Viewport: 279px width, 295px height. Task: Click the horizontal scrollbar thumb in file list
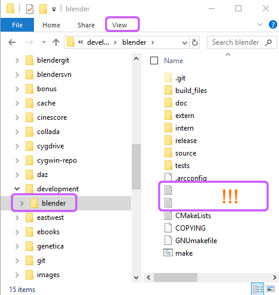pyautogui.click(x=175, y=277)
